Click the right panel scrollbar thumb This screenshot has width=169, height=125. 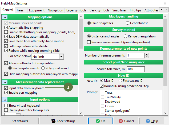coord(165,52)
